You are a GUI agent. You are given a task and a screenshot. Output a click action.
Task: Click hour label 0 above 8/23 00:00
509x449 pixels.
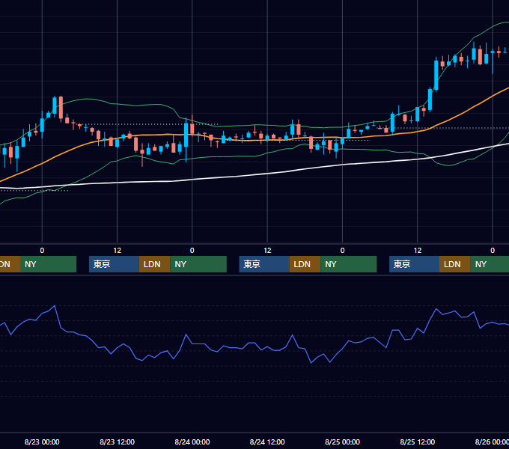coord(42,251)
